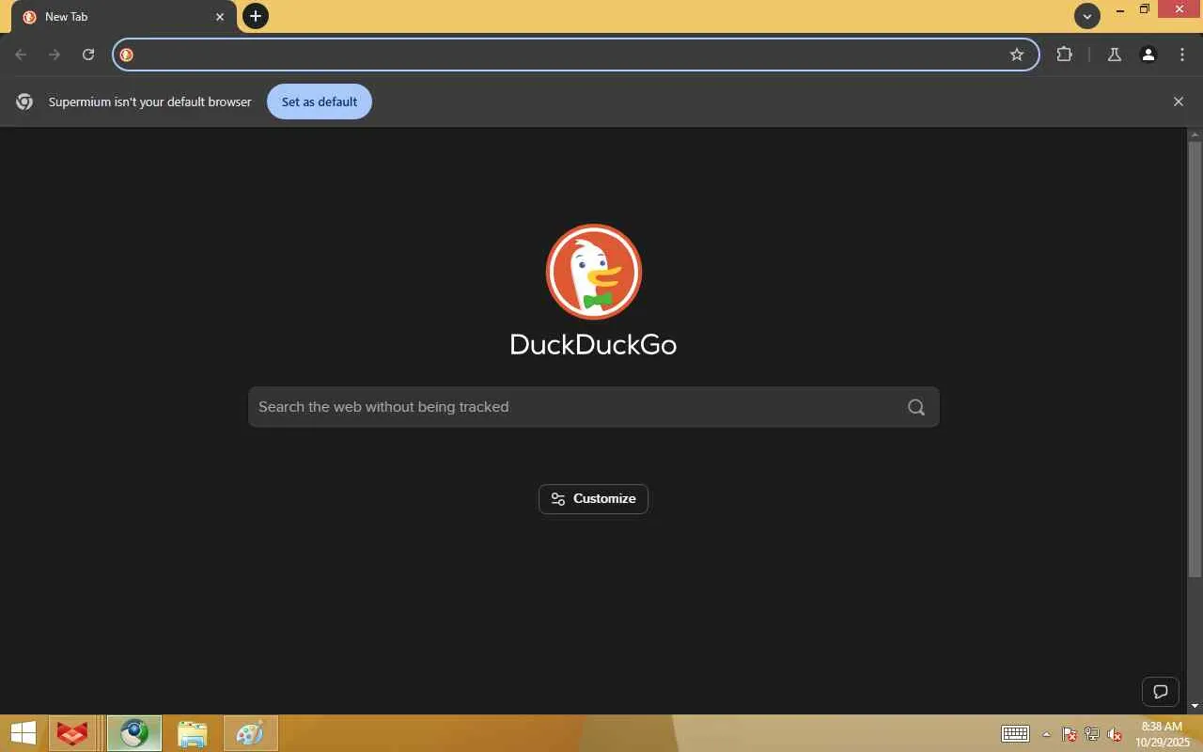1203x752 pixels.
Task: Click the scrollbar down arrow
Action: pyautogui.click(x=1195, y=706)
